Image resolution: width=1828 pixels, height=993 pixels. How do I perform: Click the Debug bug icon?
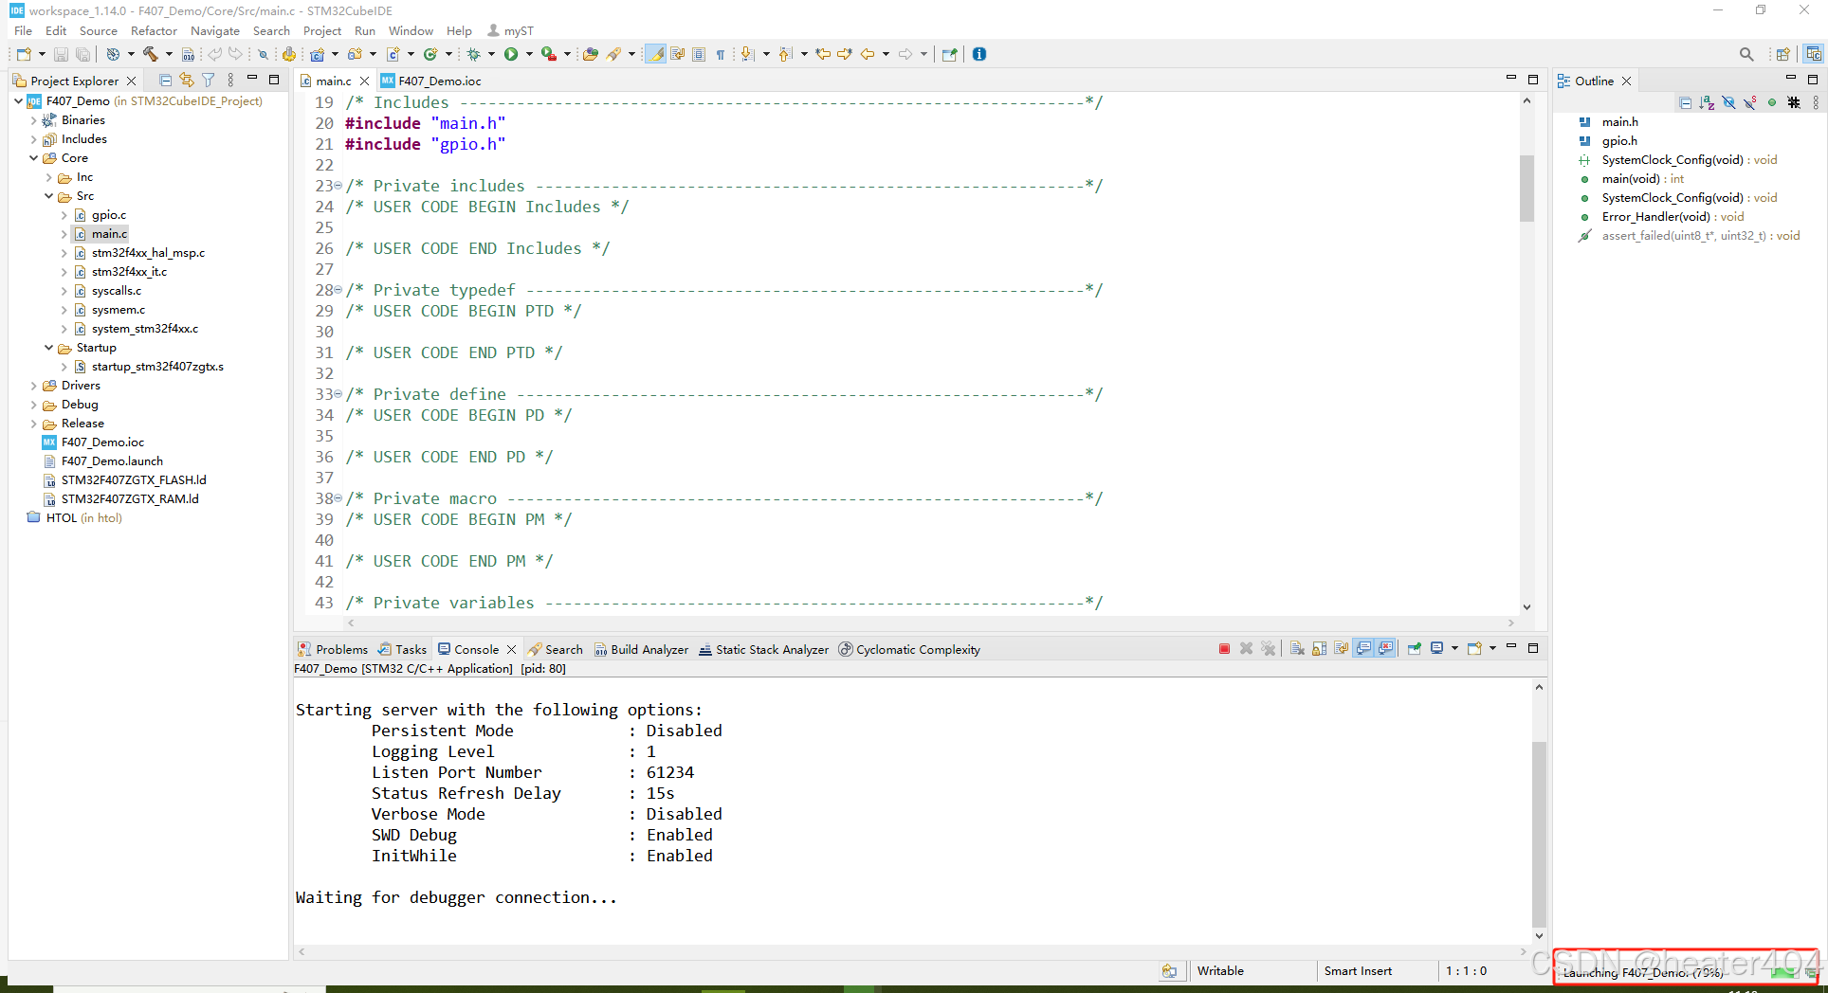pos(473,54)
